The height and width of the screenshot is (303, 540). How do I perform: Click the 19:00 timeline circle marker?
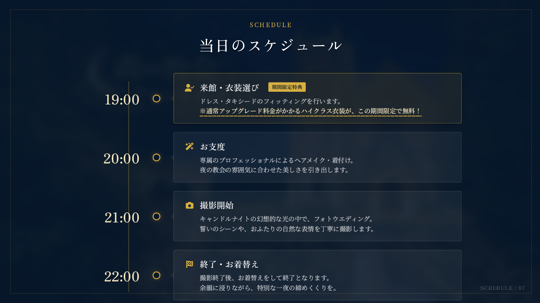pyautogui.click(x=156, y=99)
